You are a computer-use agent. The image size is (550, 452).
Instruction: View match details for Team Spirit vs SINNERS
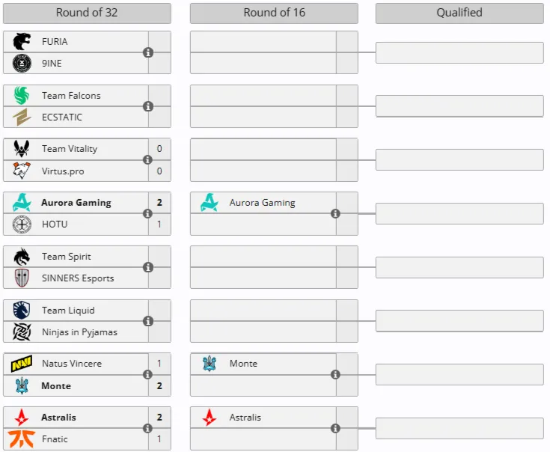point(148,267)
